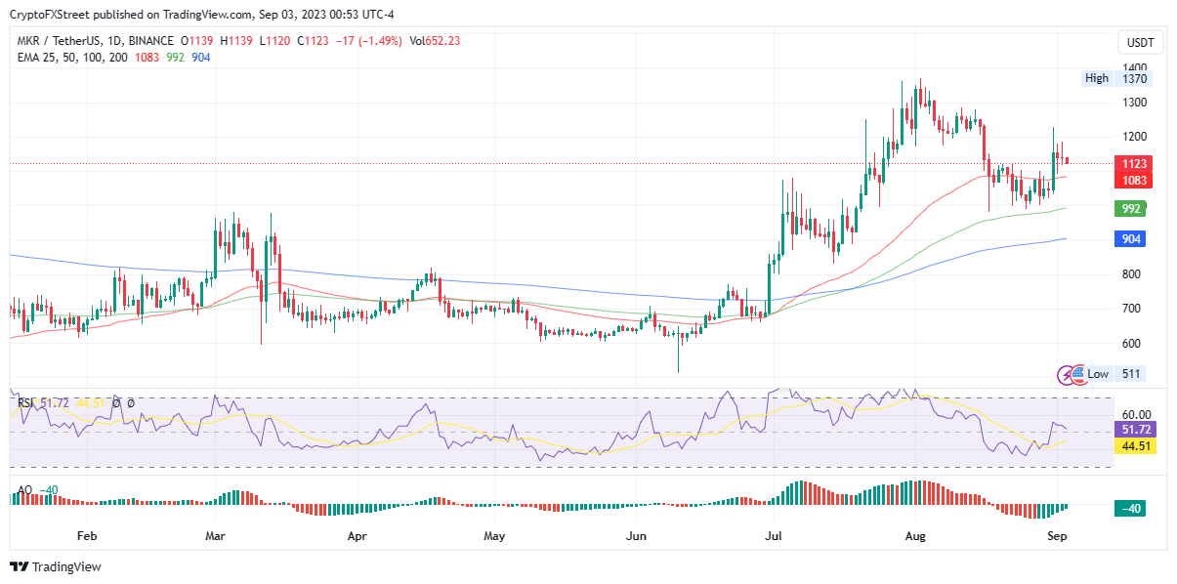Click the red 1083 EMA price tag
The image size is (1177, 584).
point(1135,181)
